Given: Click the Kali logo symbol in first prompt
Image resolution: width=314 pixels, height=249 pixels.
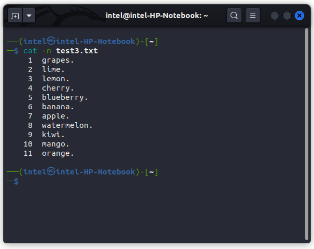Looking at the screenshot, I should (x=51, y=40).
